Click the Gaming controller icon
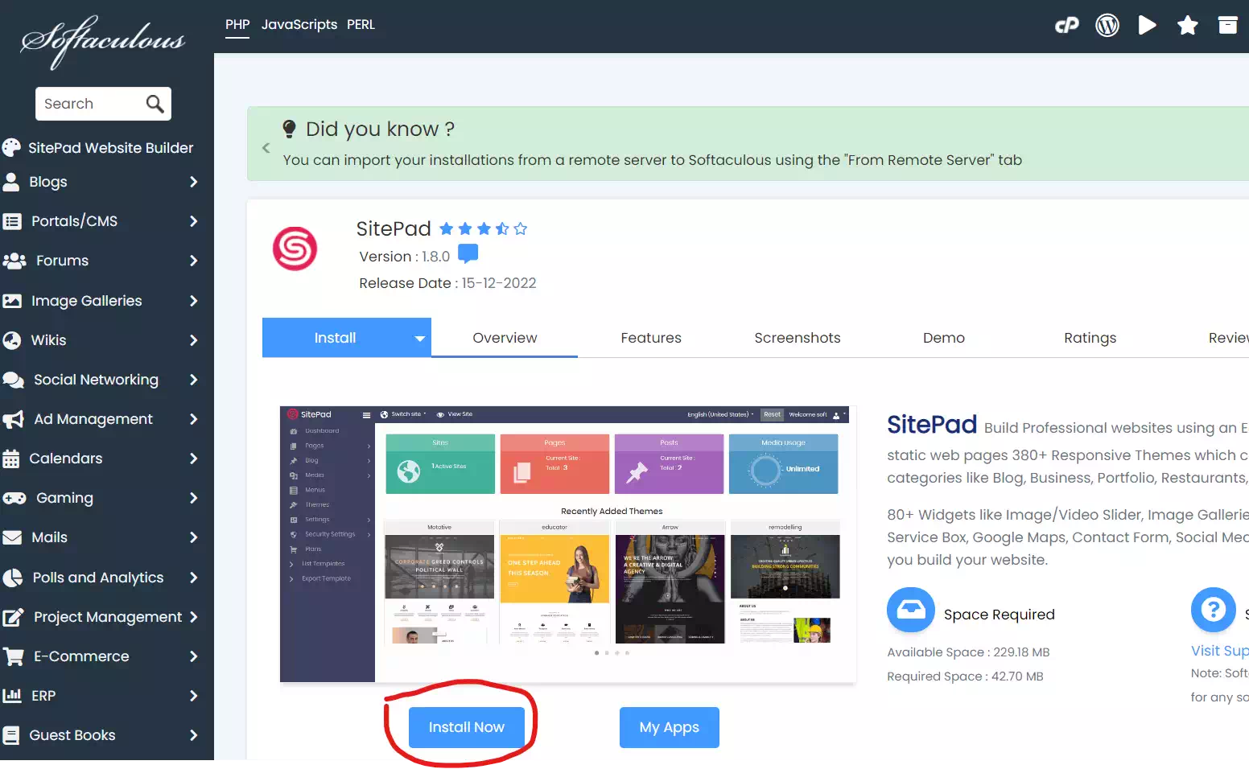 pos(14,498)
